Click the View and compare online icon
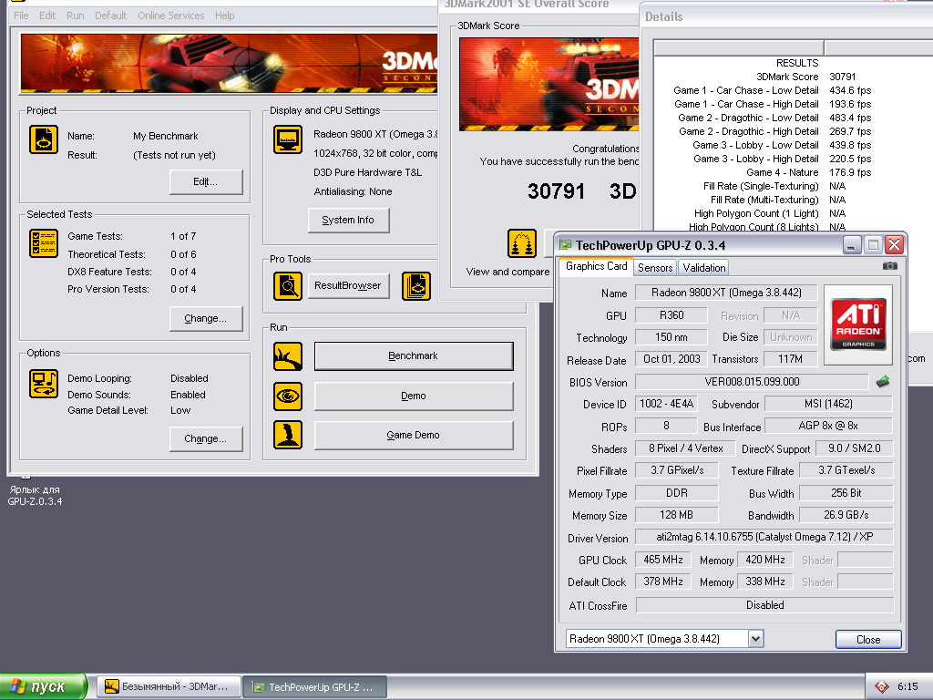Screen dimensions: 933x700 click(522, 243)
